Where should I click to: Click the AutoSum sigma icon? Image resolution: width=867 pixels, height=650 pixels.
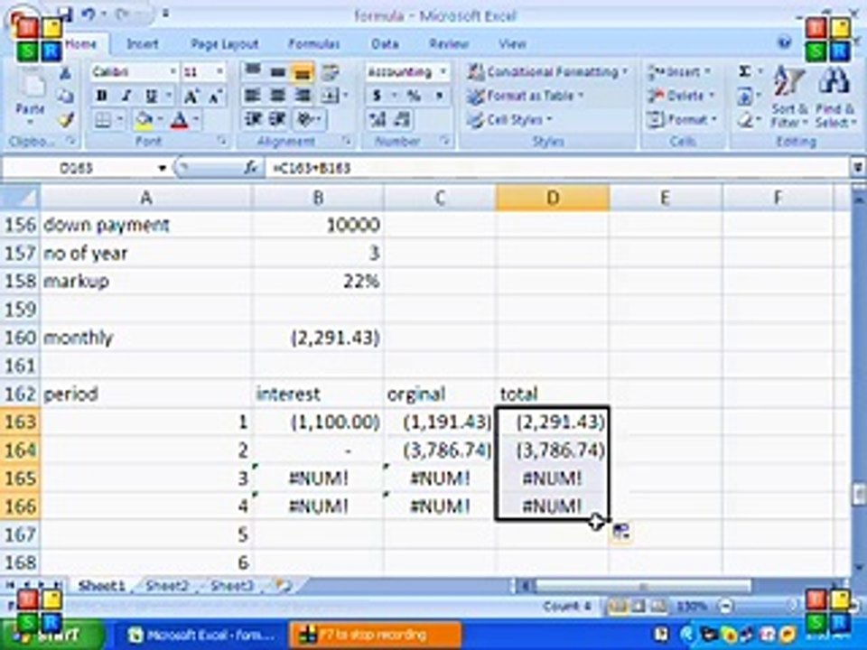745,72
